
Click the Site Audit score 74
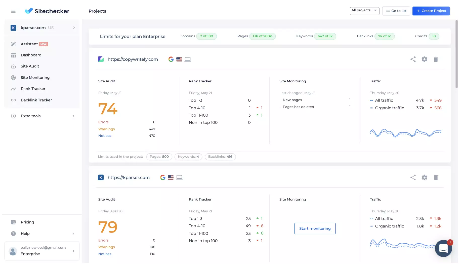(108, 109)
